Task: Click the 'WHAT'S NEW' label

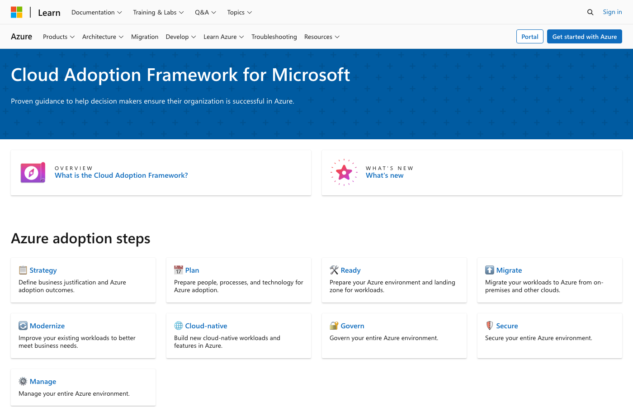Action: click(x=390, y=168)
